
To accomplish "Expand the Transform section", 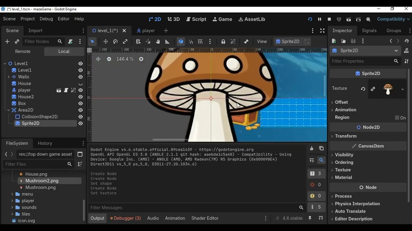I will pyautogui.click(x=346, y=136).
